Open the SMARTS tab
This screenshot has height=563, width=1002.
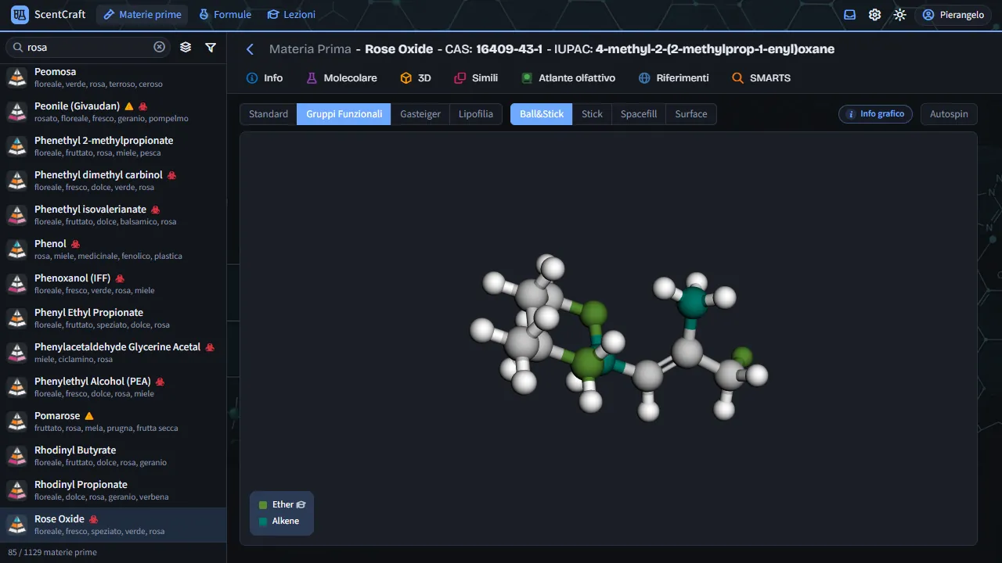tap(762, 78)
